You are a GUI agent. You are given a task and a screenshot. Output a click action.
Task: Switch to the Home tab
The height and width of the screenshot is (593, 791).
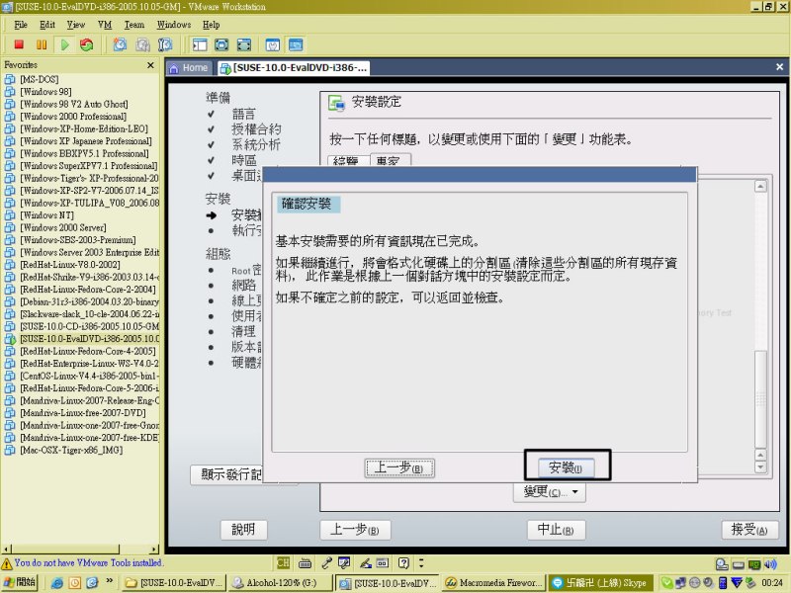pyautogui.click(x=189, y=67)
